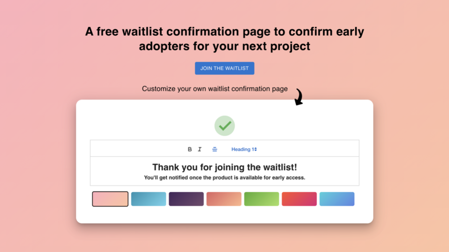Click the small arrows beside Heading 1

click(x=256, y=149)
